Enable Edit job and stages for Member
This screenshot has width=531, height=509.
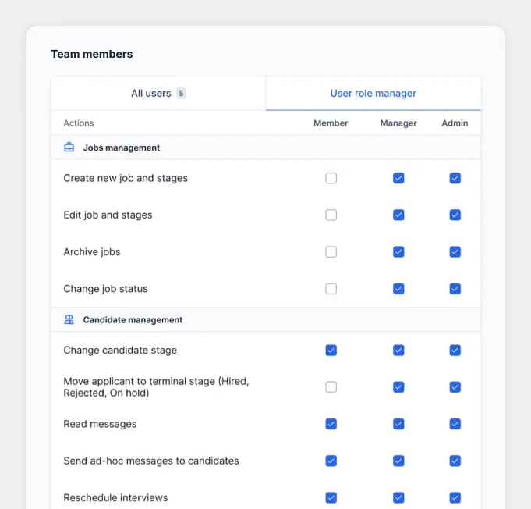click(x=331, y=215)
